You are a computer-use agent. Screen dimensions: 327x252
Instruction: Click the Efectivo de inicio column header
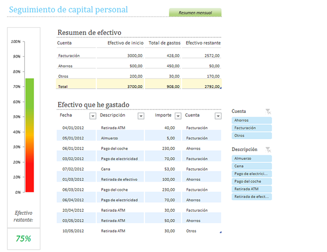click(125, 43)
